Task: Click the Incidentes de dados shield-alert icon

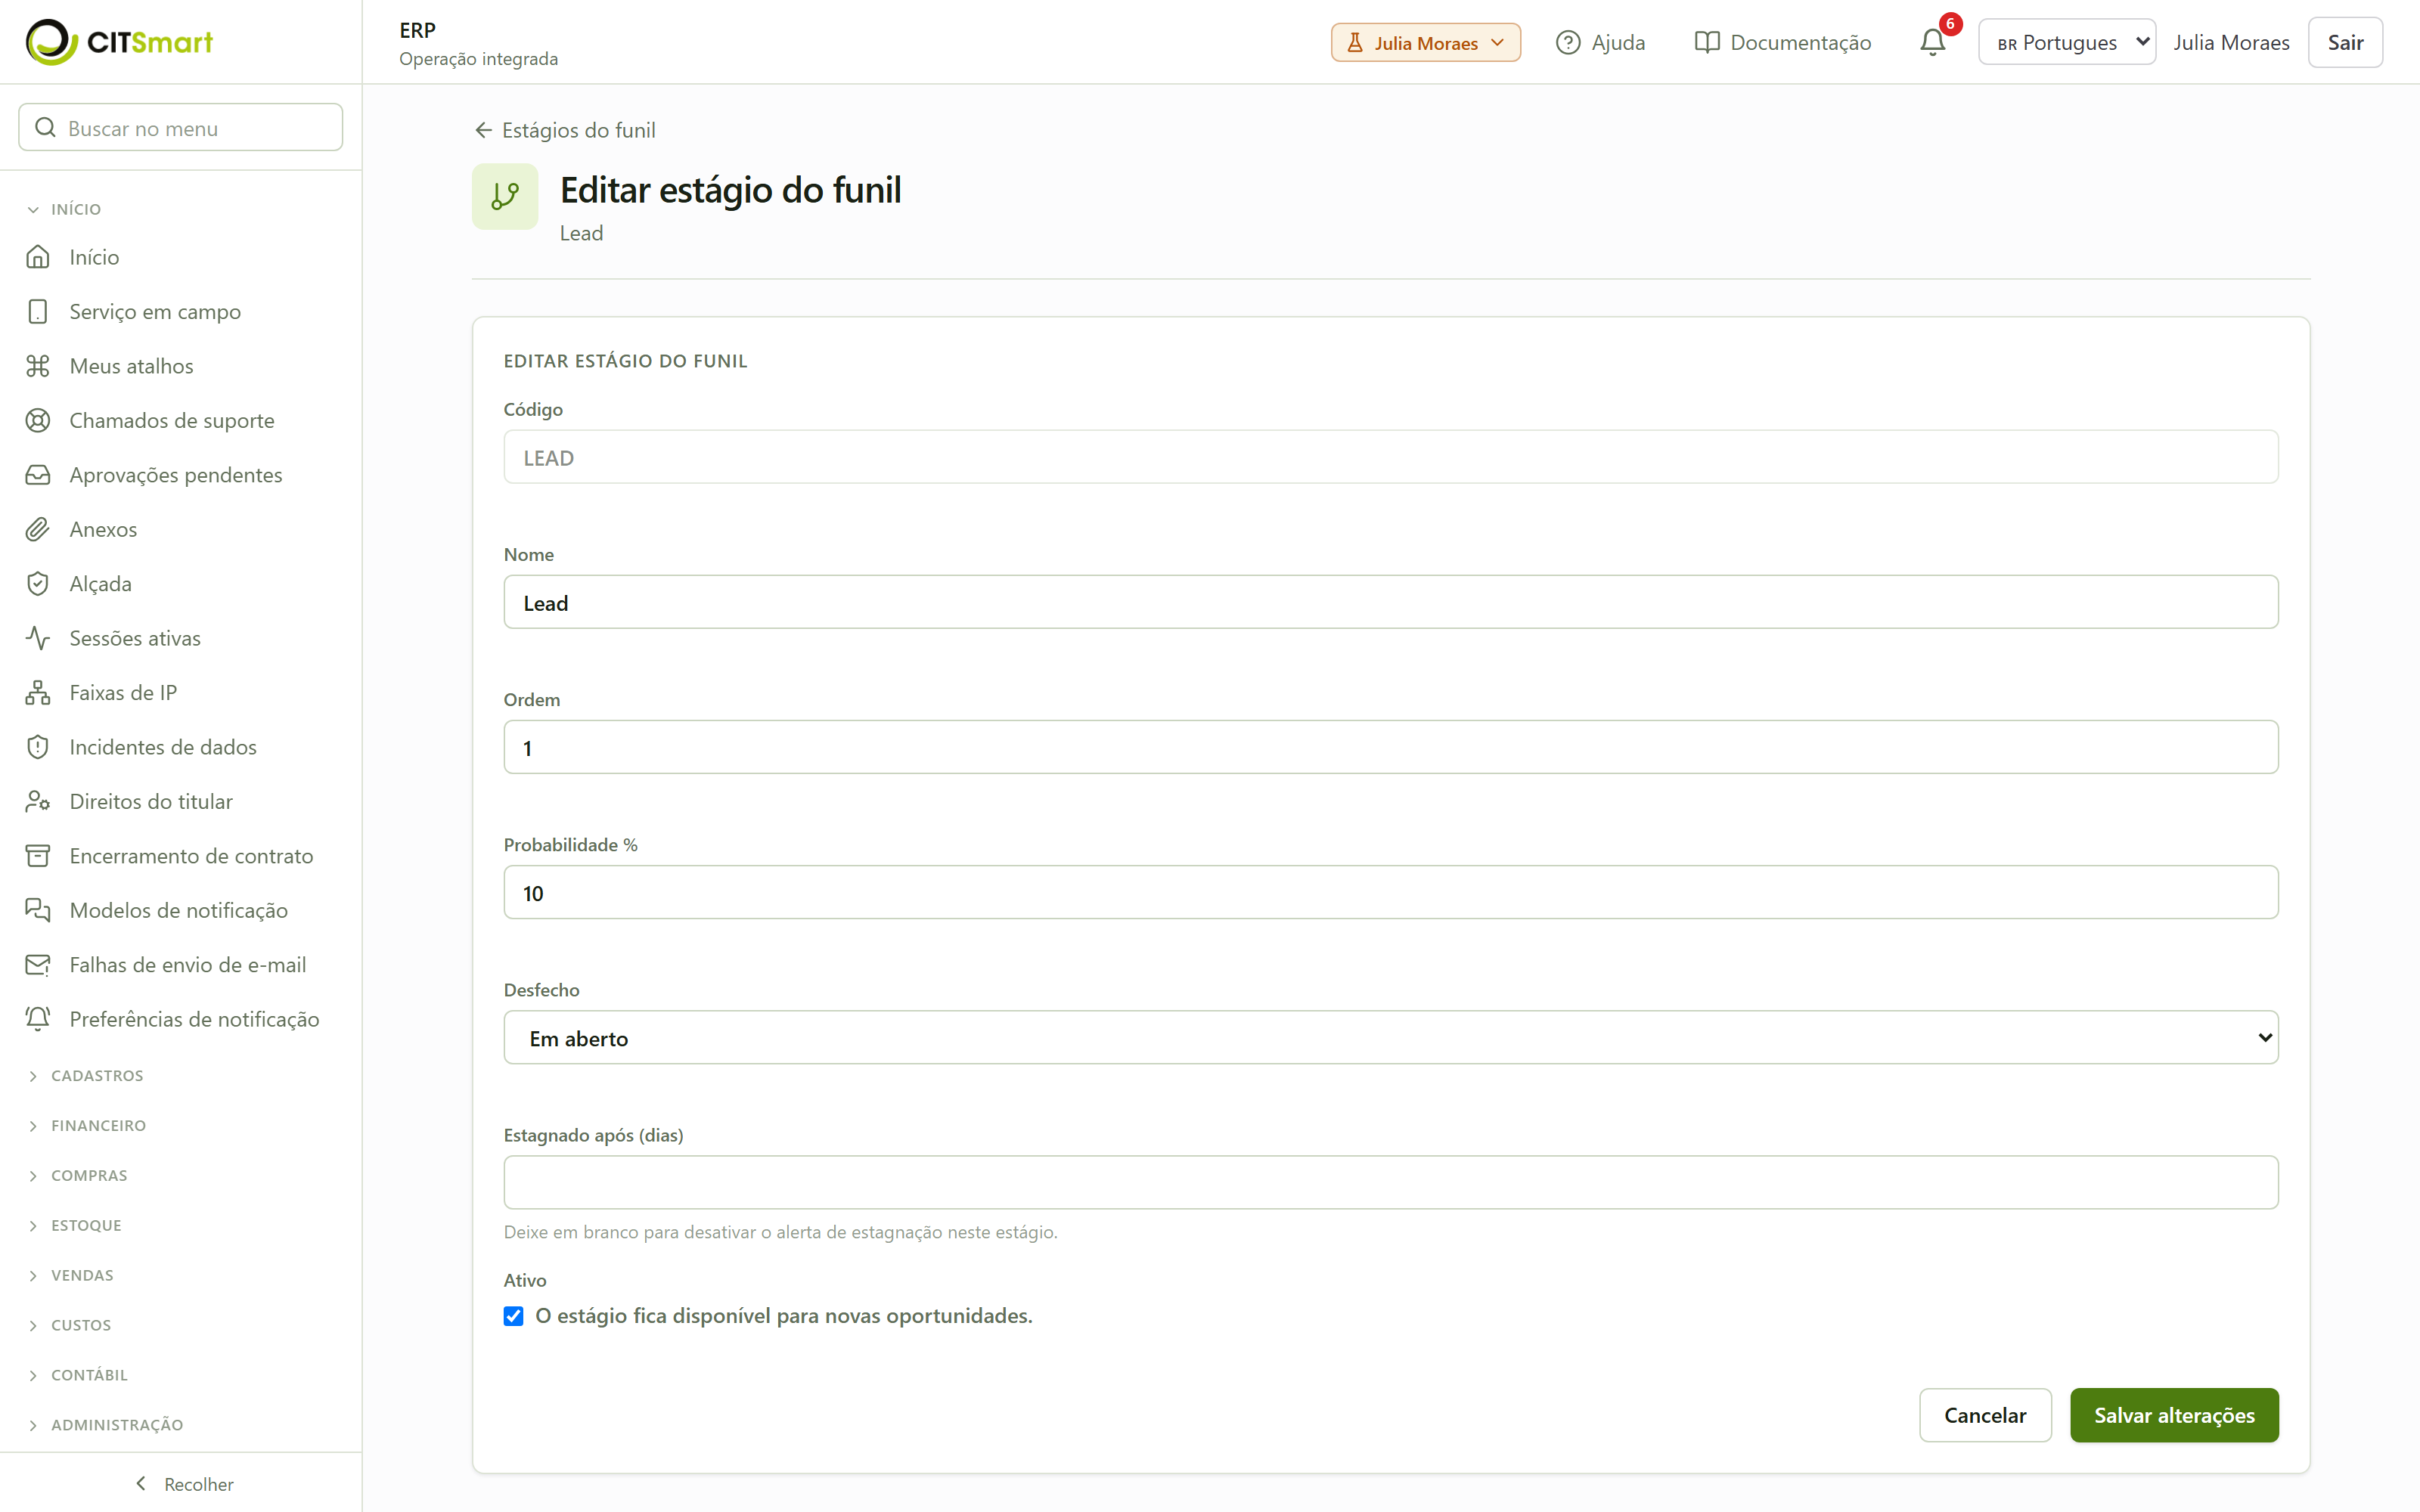Action: click(x=38, y=747)
